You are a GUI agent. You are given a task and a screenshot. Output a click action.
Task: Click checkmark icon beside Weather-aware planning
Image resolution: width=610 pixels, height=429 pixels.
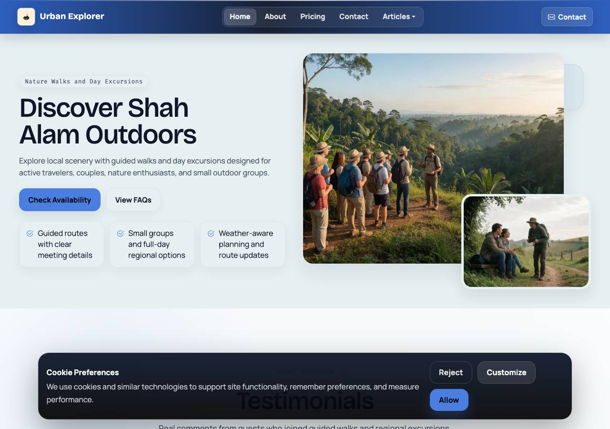211,234
